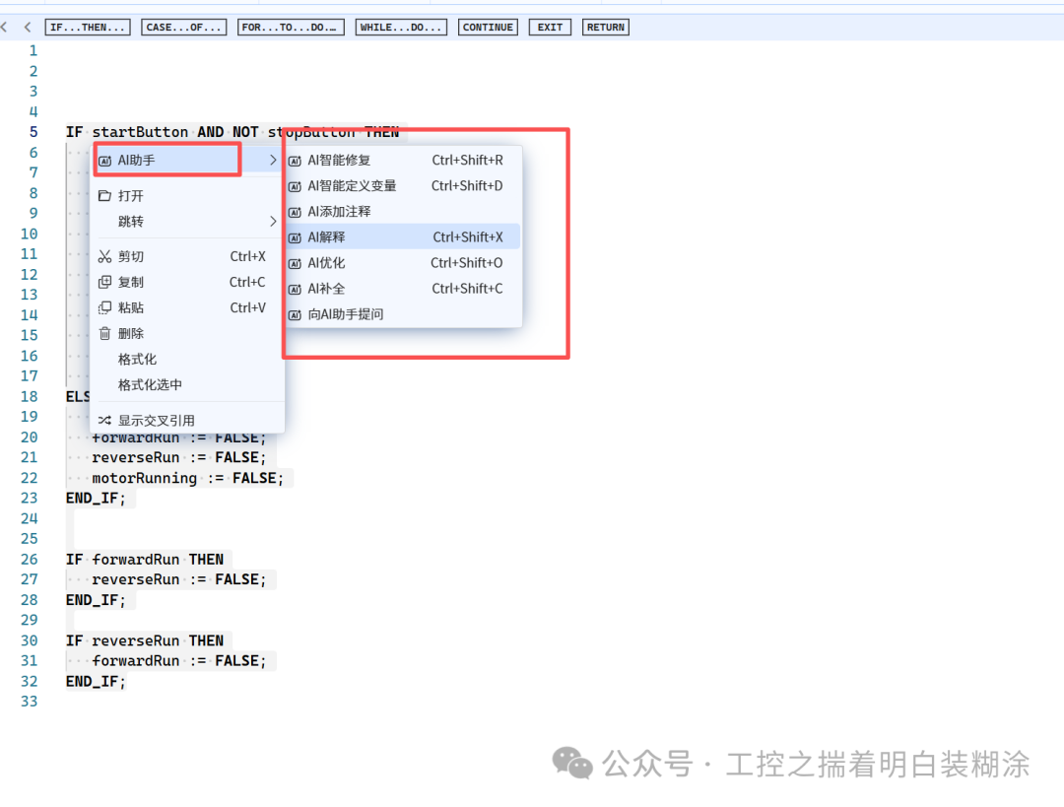Expand the AI助手 submenu arrow

coord(273,161)
